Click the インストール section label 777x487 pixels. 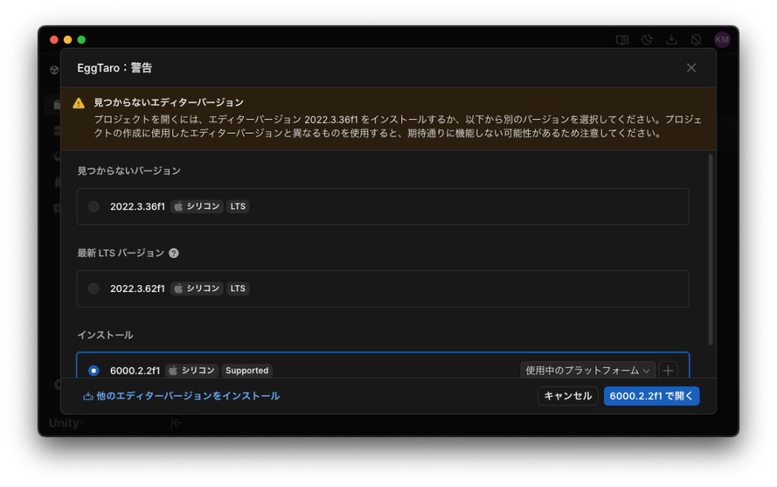click(105, 335)
